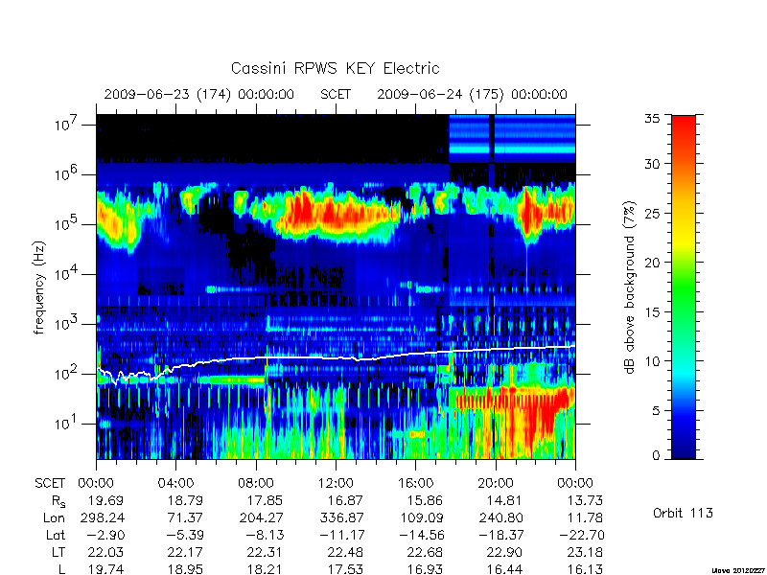
Task: Click the top 'SCET' header label
Action: (336, 94)
